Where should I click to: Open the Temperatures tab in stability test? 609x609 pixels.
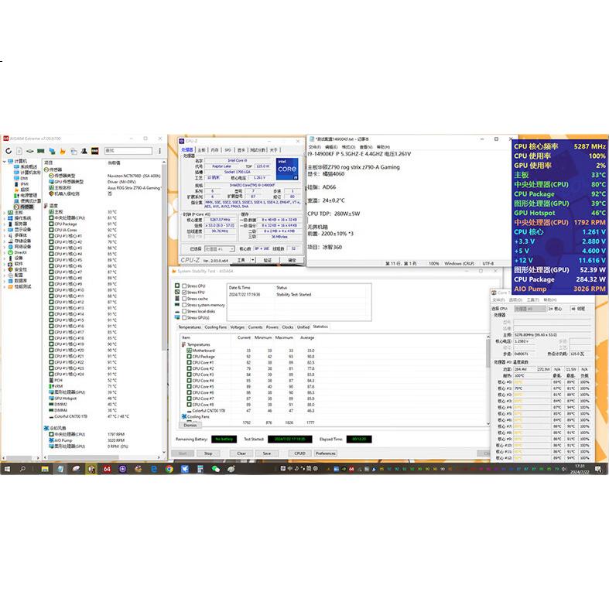tap(190, 327)
